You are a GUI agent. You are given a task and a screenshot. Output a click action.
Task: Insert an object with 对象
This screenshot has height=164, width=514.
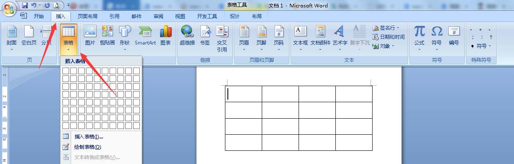[383, 46]
